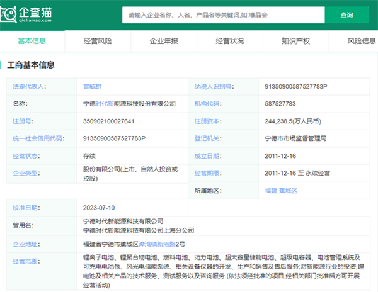378x292 pixels.
Task: Go to the 企业年报 tab
Action: pos(163,41)
